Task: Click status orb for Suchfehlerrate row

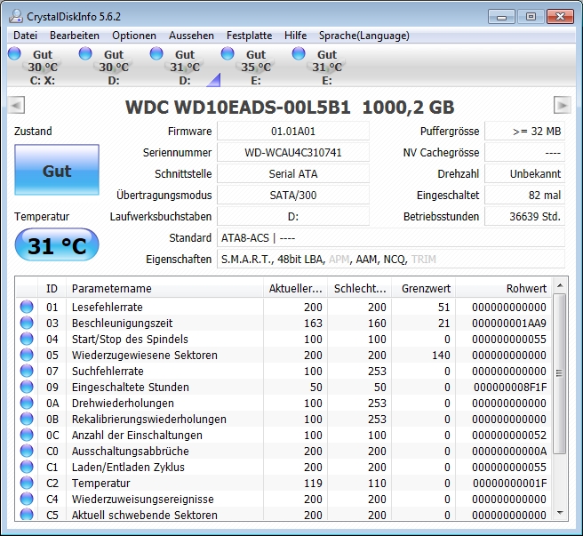Action: coord(27,371)
